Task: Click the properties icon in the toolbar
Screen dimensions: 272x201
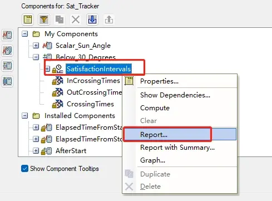Action: pyautogui.click(x=28, y=19)
